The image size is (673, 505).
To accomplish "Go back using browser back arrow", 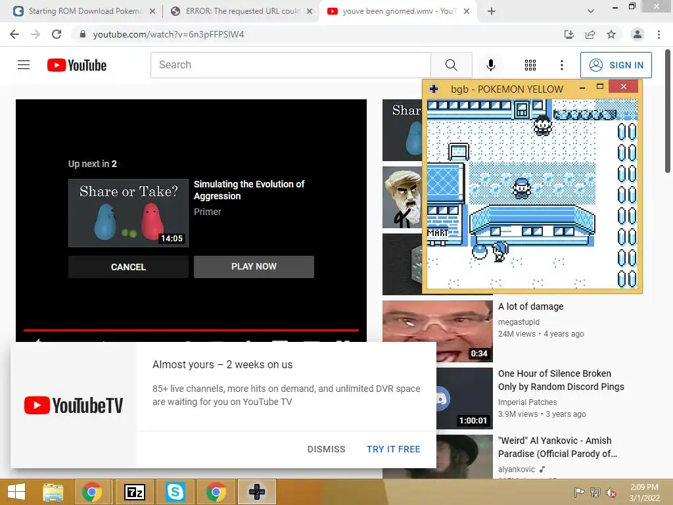I will click(x=14, y=34).
